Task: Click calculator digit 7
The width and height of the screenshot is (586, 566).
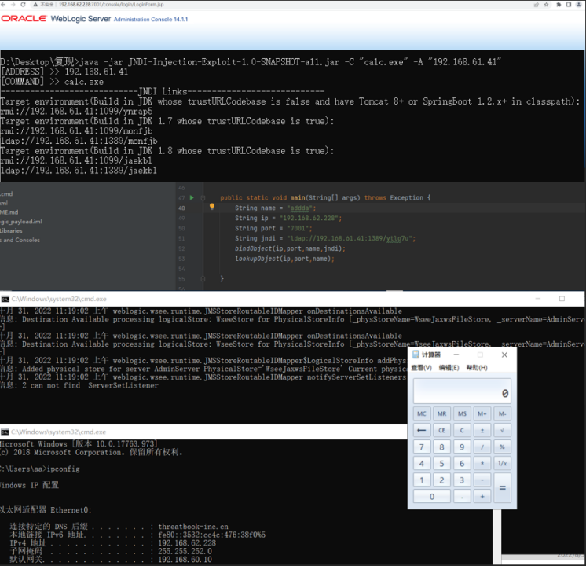Action: click(x=422, y=447)
